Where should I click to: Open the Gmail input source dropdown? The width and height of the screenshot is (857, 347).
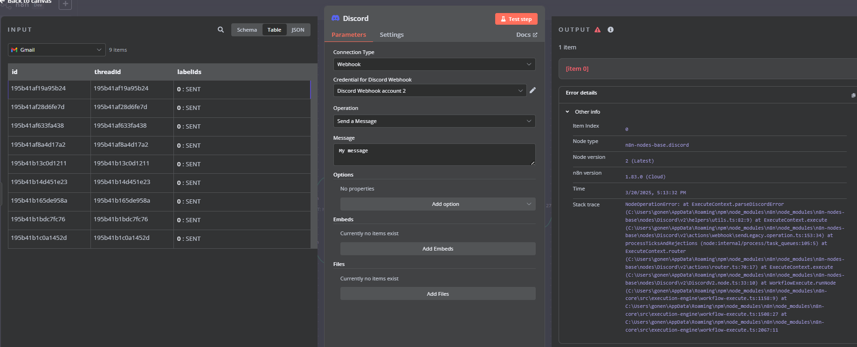[56, 50]
